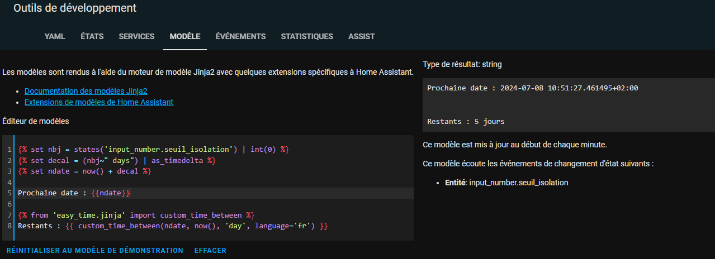Click line number 8 in editor gutter
715x259 pixels.
[10, 226]
